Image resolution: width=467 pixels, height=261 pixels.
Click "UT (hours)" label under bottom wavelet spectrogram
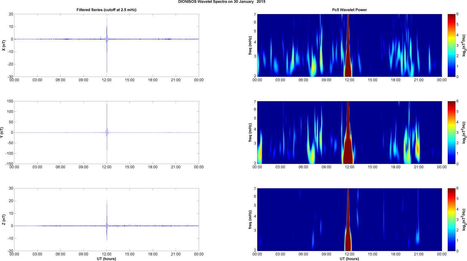[x=349, y=259]
